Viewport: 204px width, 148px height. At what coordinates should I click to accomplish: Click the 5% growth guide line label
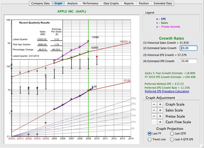click(133, 129)
